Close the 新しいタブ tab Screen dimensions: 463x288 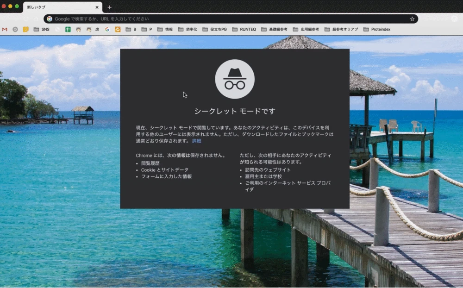(x=97, y=7)
